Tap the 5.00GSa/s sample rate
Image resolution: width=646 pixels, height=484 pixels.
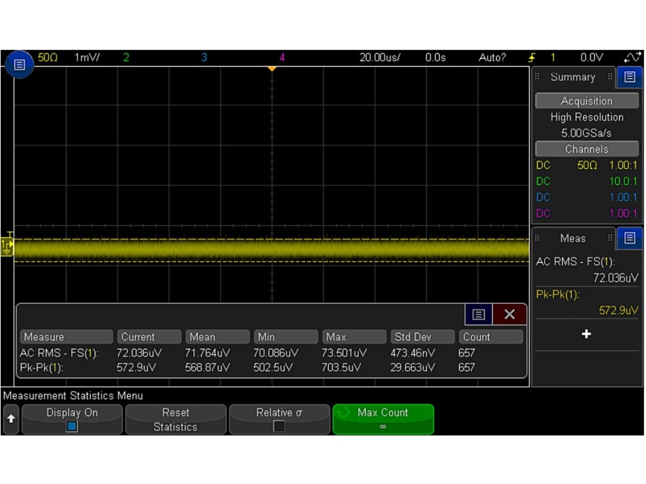tap(586, 133)
